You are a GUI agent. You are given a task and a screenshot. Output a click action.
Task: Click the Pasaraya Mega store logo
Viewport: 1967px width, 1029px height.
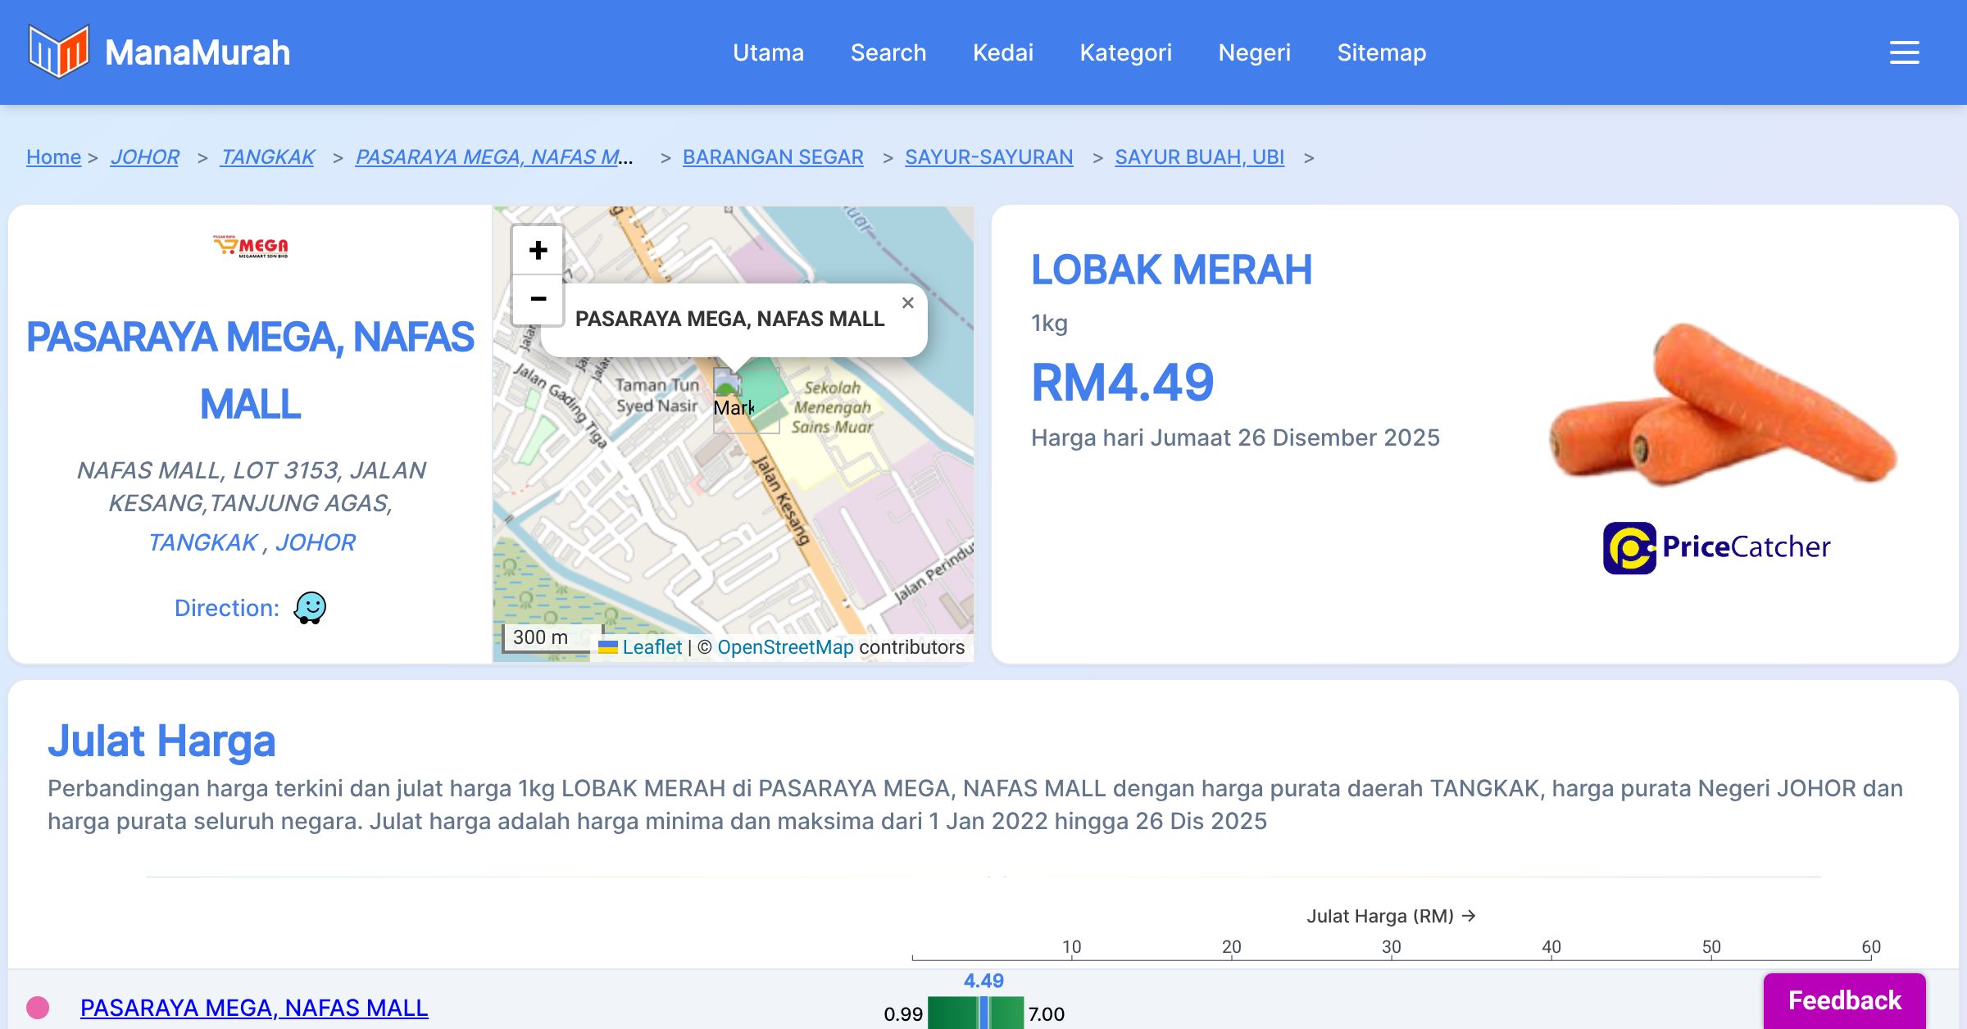(x=251, y=246)
